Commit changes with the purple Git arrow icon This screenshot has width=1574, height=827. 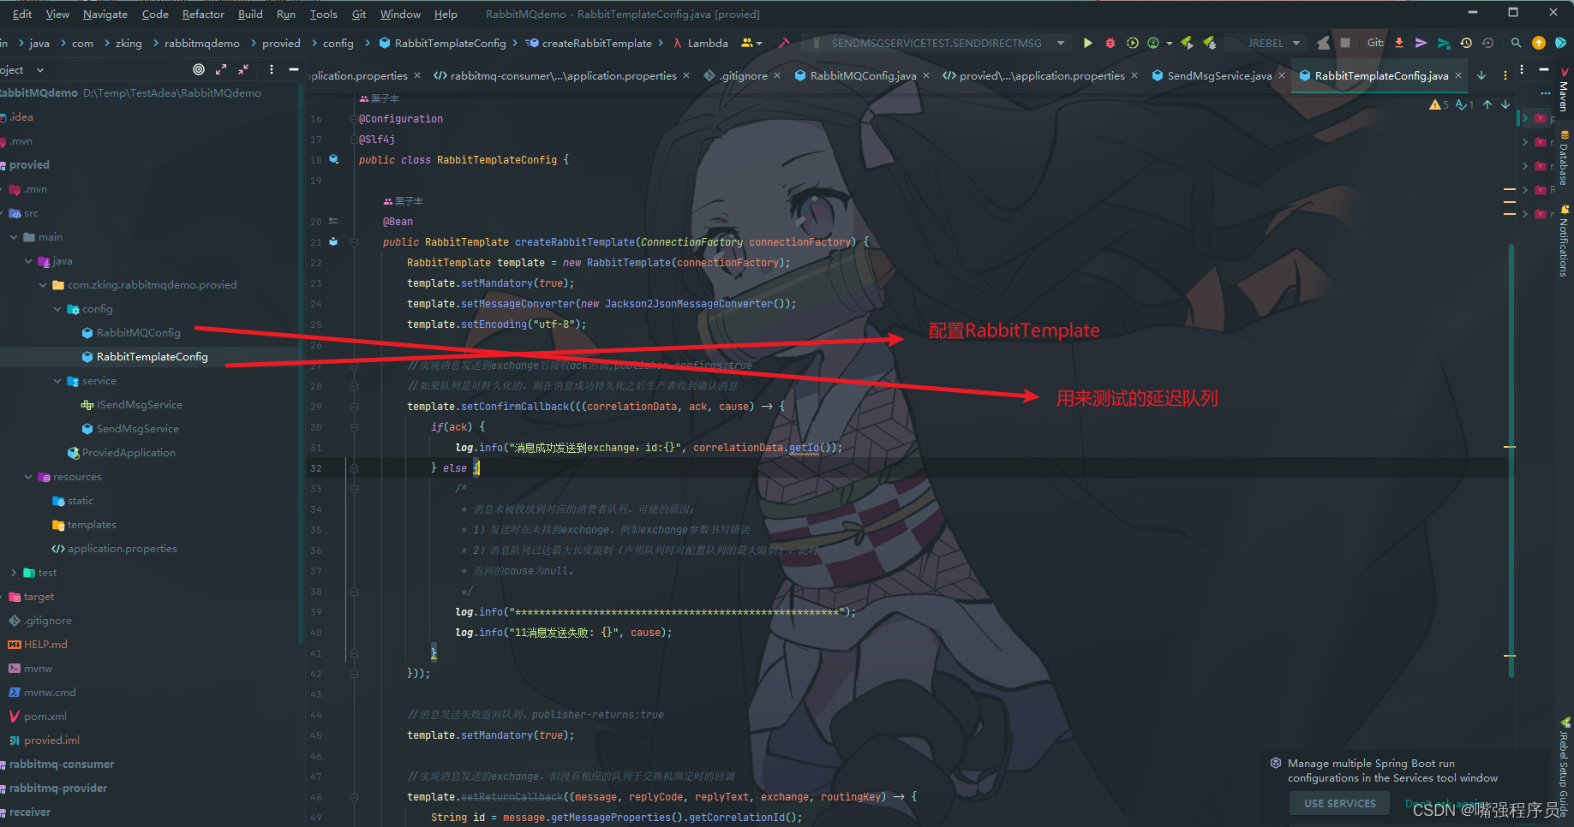(x=1421, y=43)
